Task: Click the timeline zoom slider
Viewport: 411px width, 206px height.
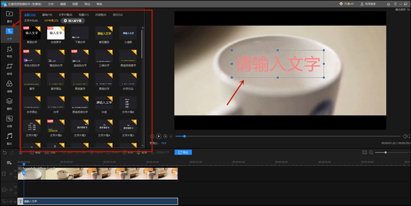Action: point(391,152)
